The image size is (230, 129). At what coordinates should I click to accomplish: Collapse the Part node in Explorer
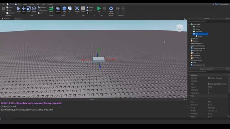click(x=191, y=34)
